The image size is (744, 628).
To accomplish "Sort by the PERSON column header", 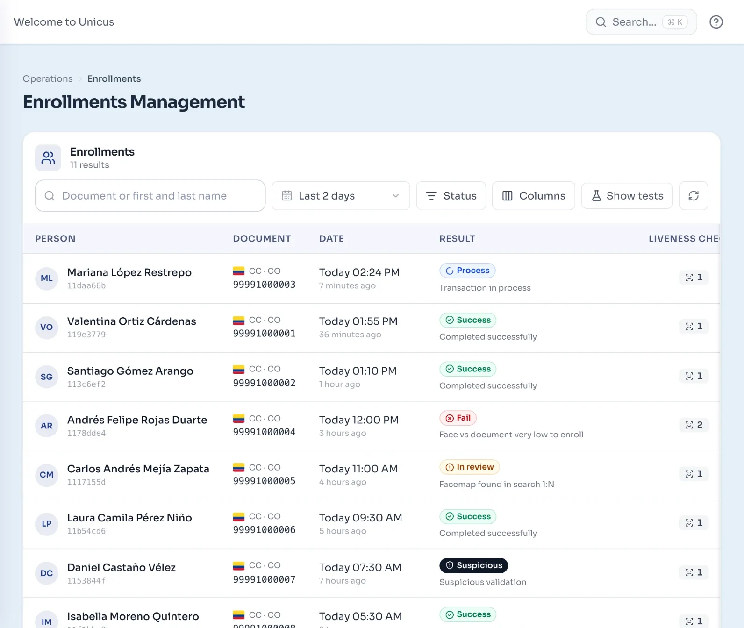I will click(x=55, y=239).
